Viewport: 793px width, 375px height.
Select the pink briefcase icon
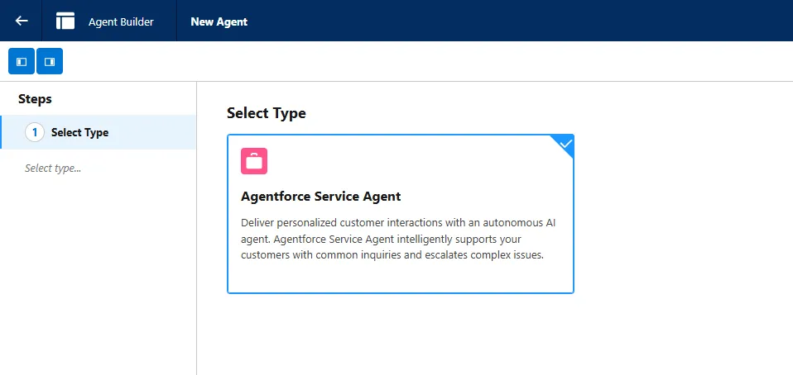click(x=254, y=161)
